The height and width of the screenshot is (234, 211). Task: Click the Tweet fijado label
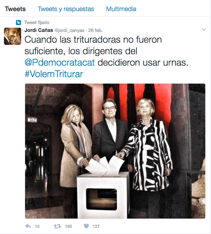pyautogui.click(x=37, y=23)
